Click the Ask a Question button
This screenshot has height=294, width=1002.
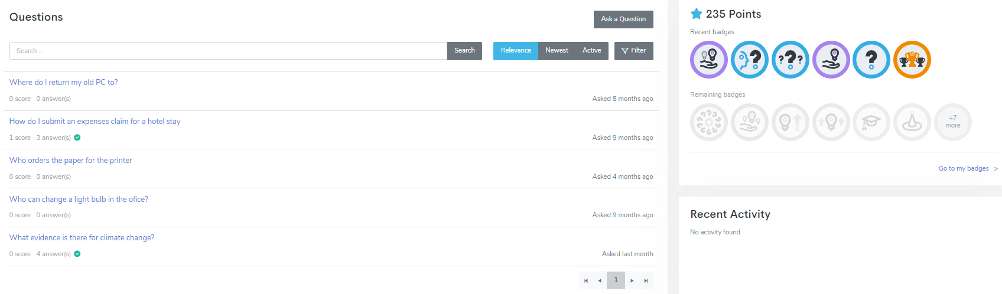pos(623,19)
